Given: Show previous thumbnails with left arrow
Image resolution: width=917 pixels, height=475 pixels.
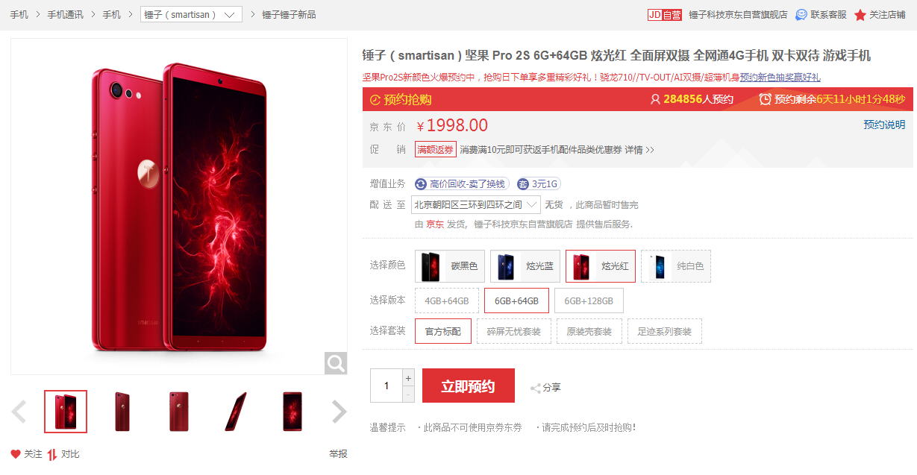Looking at the screenshot, I should [19, 412].
